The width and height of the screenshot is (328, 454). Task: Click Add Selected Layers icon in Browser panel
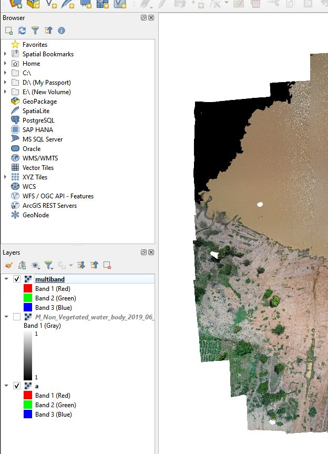(9, 31)
